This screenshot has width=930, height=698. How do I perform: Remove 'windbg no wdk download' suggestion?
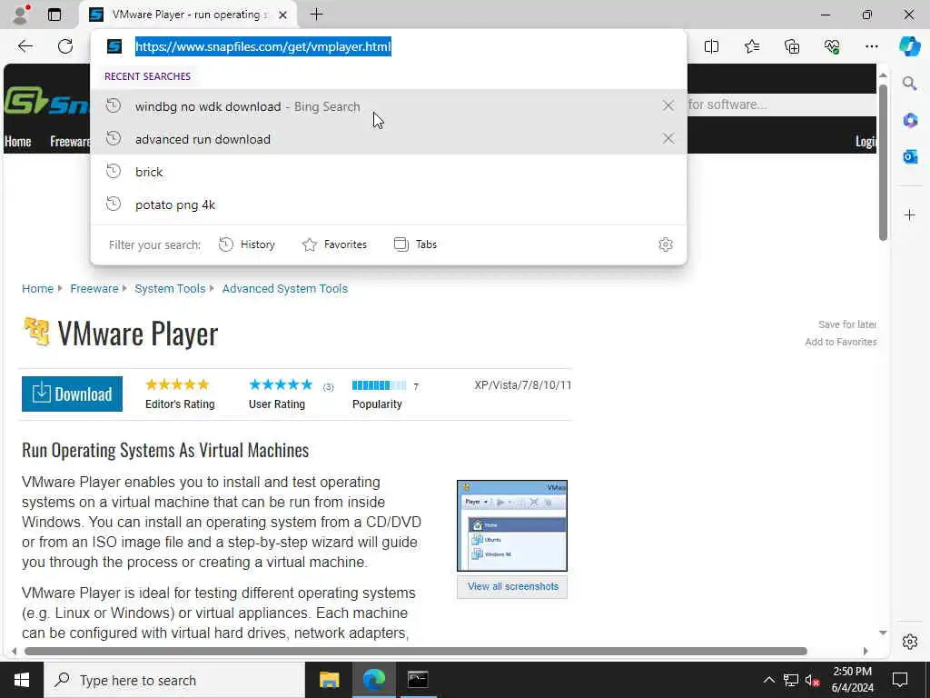click(x=668, y=105)
